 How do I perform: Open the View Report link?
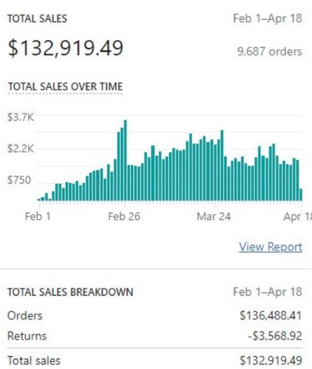click(x=270, y=247)
